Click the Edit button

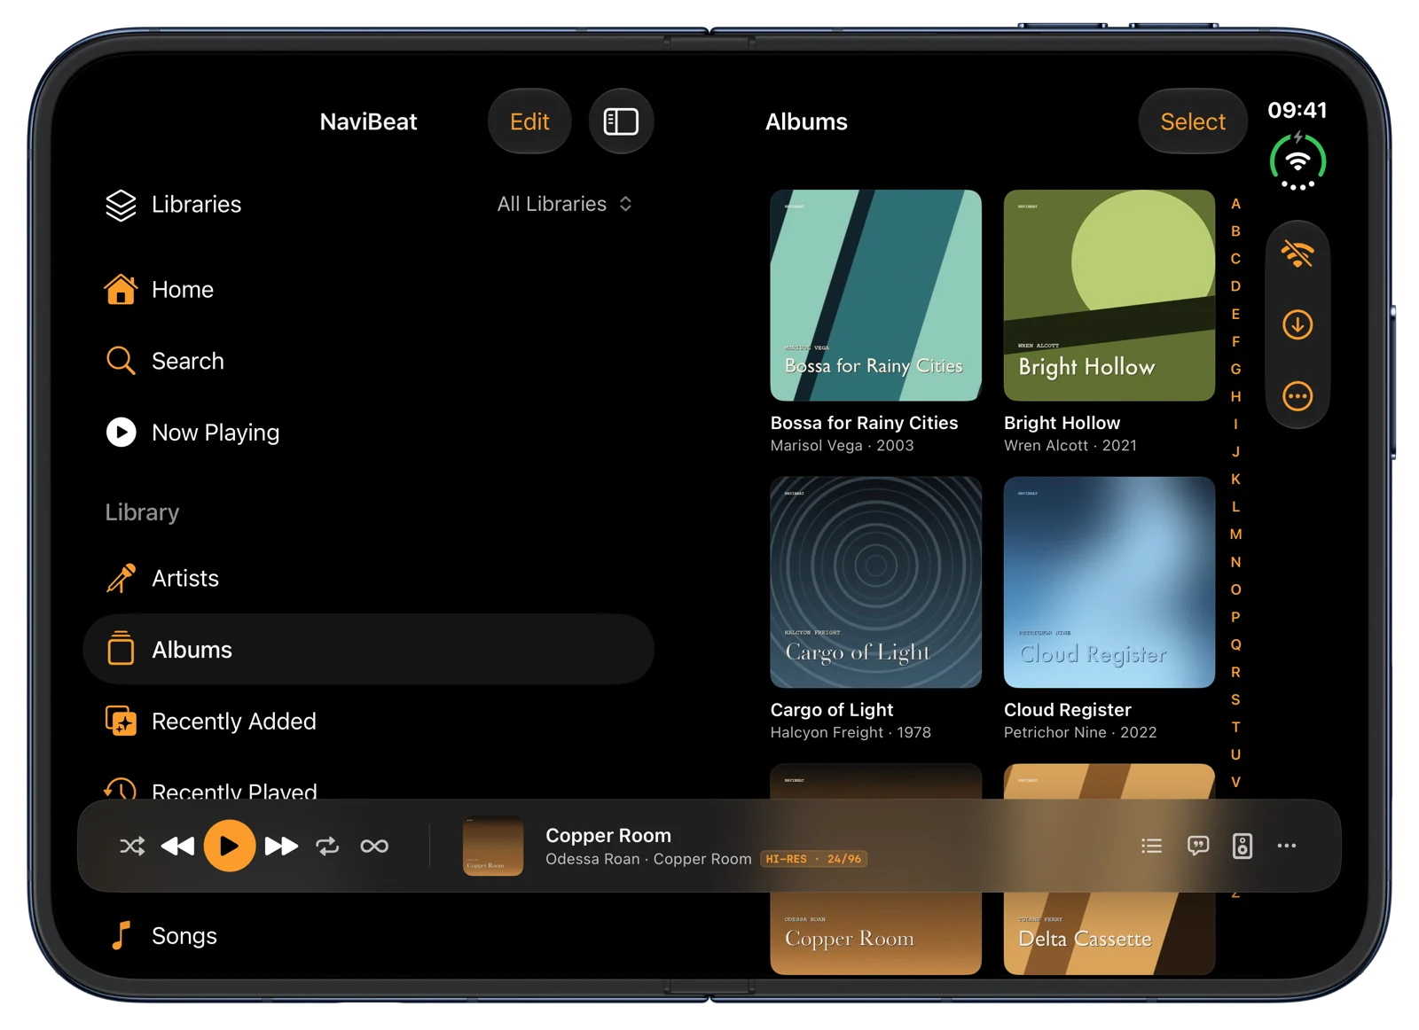[x=529, y=121]
